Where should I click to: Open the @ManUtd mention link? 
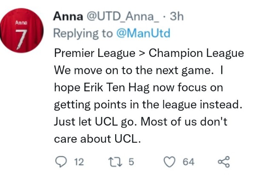143,33
